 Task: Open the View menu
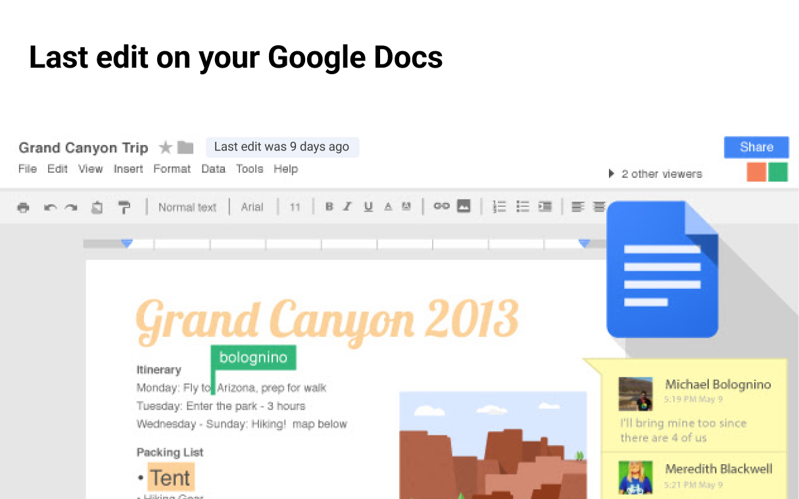91,169
